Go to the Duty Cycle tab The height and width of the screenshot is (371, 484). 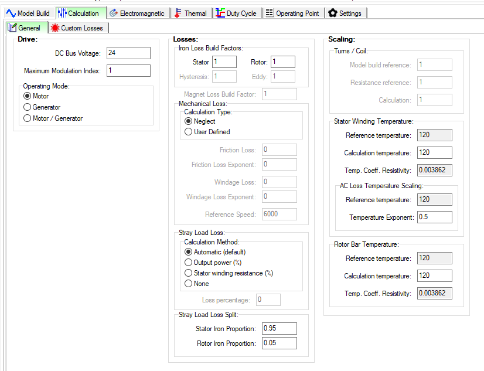(x=237, y=13)
